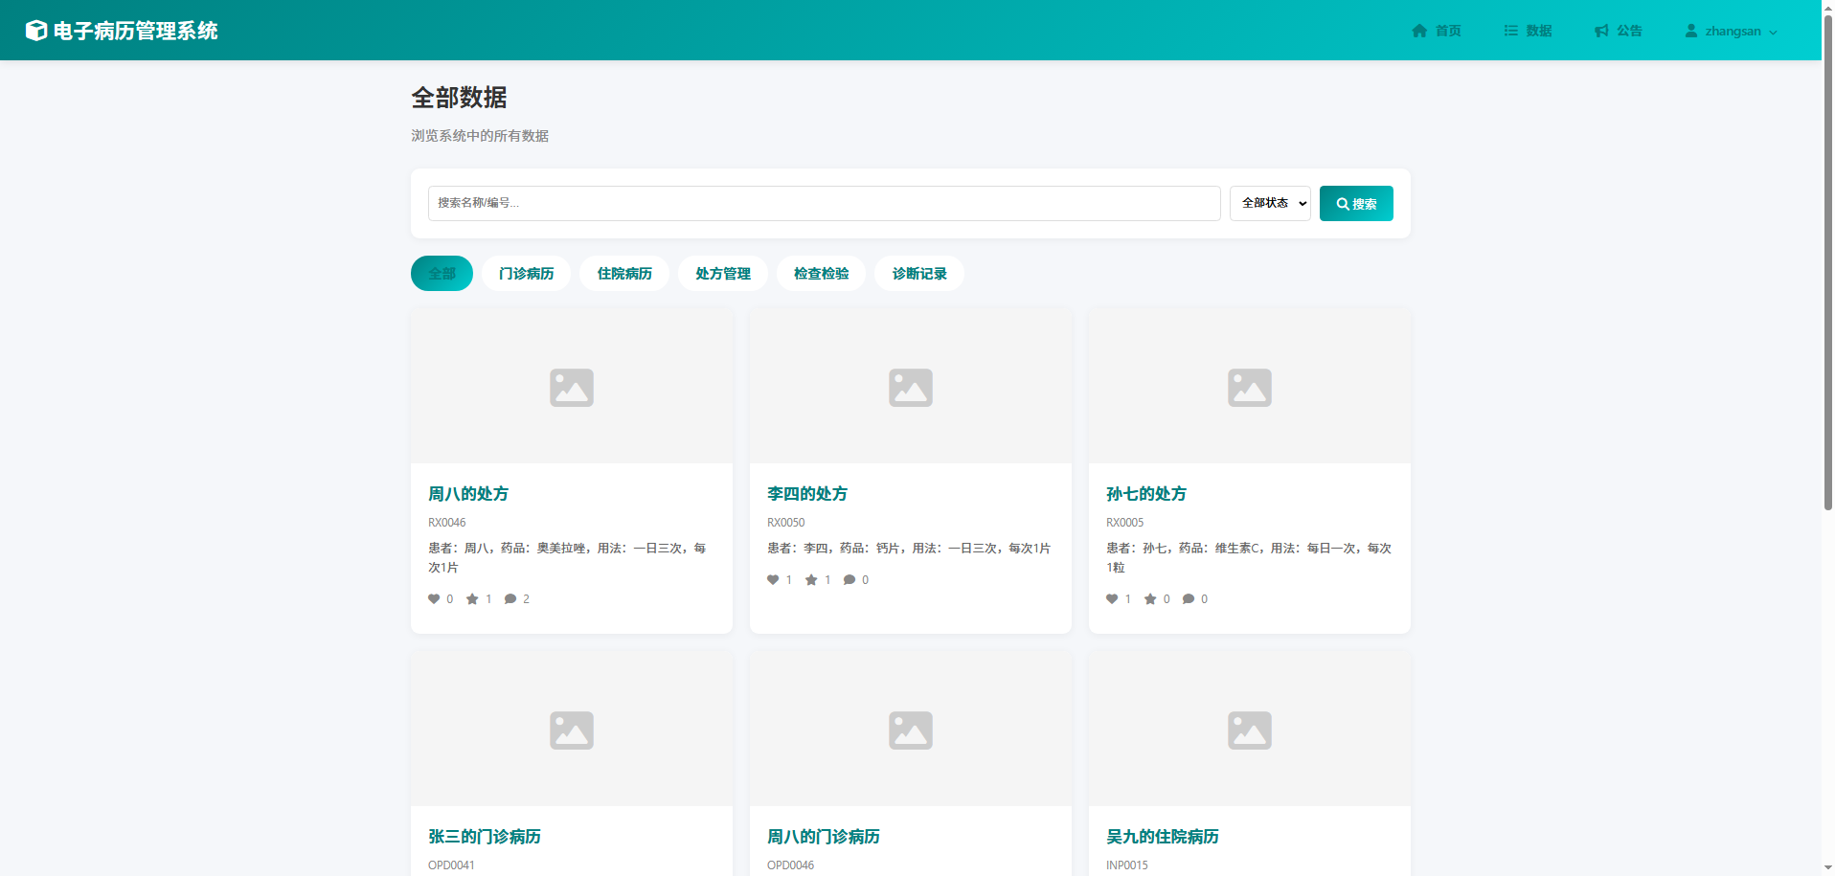Select the 住院病历 filter tab
The width and height of the screenshot is (1835, 876).
[x=624, y=273]
